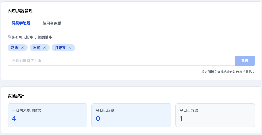Image resolution: width=262 pixels, height=135 pixels.
Task: Open the 一日內未處理貼文 statistics card title
Action: [27, 110]
